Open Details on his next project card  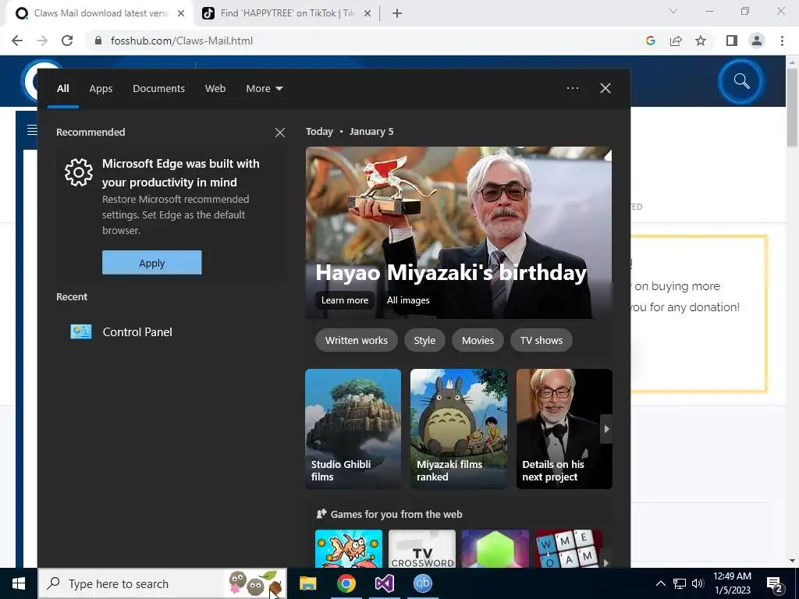coord(564,429)
